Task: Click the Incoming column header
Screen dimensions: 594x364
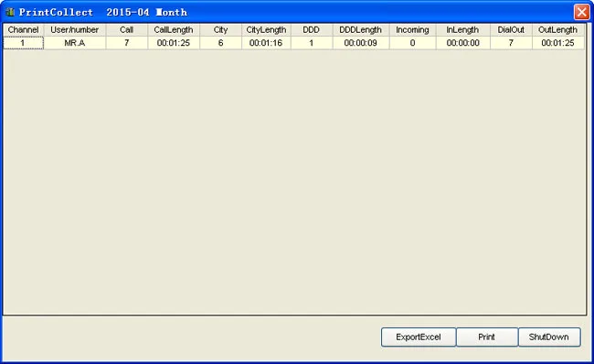Action: click(x=412, y=30)
